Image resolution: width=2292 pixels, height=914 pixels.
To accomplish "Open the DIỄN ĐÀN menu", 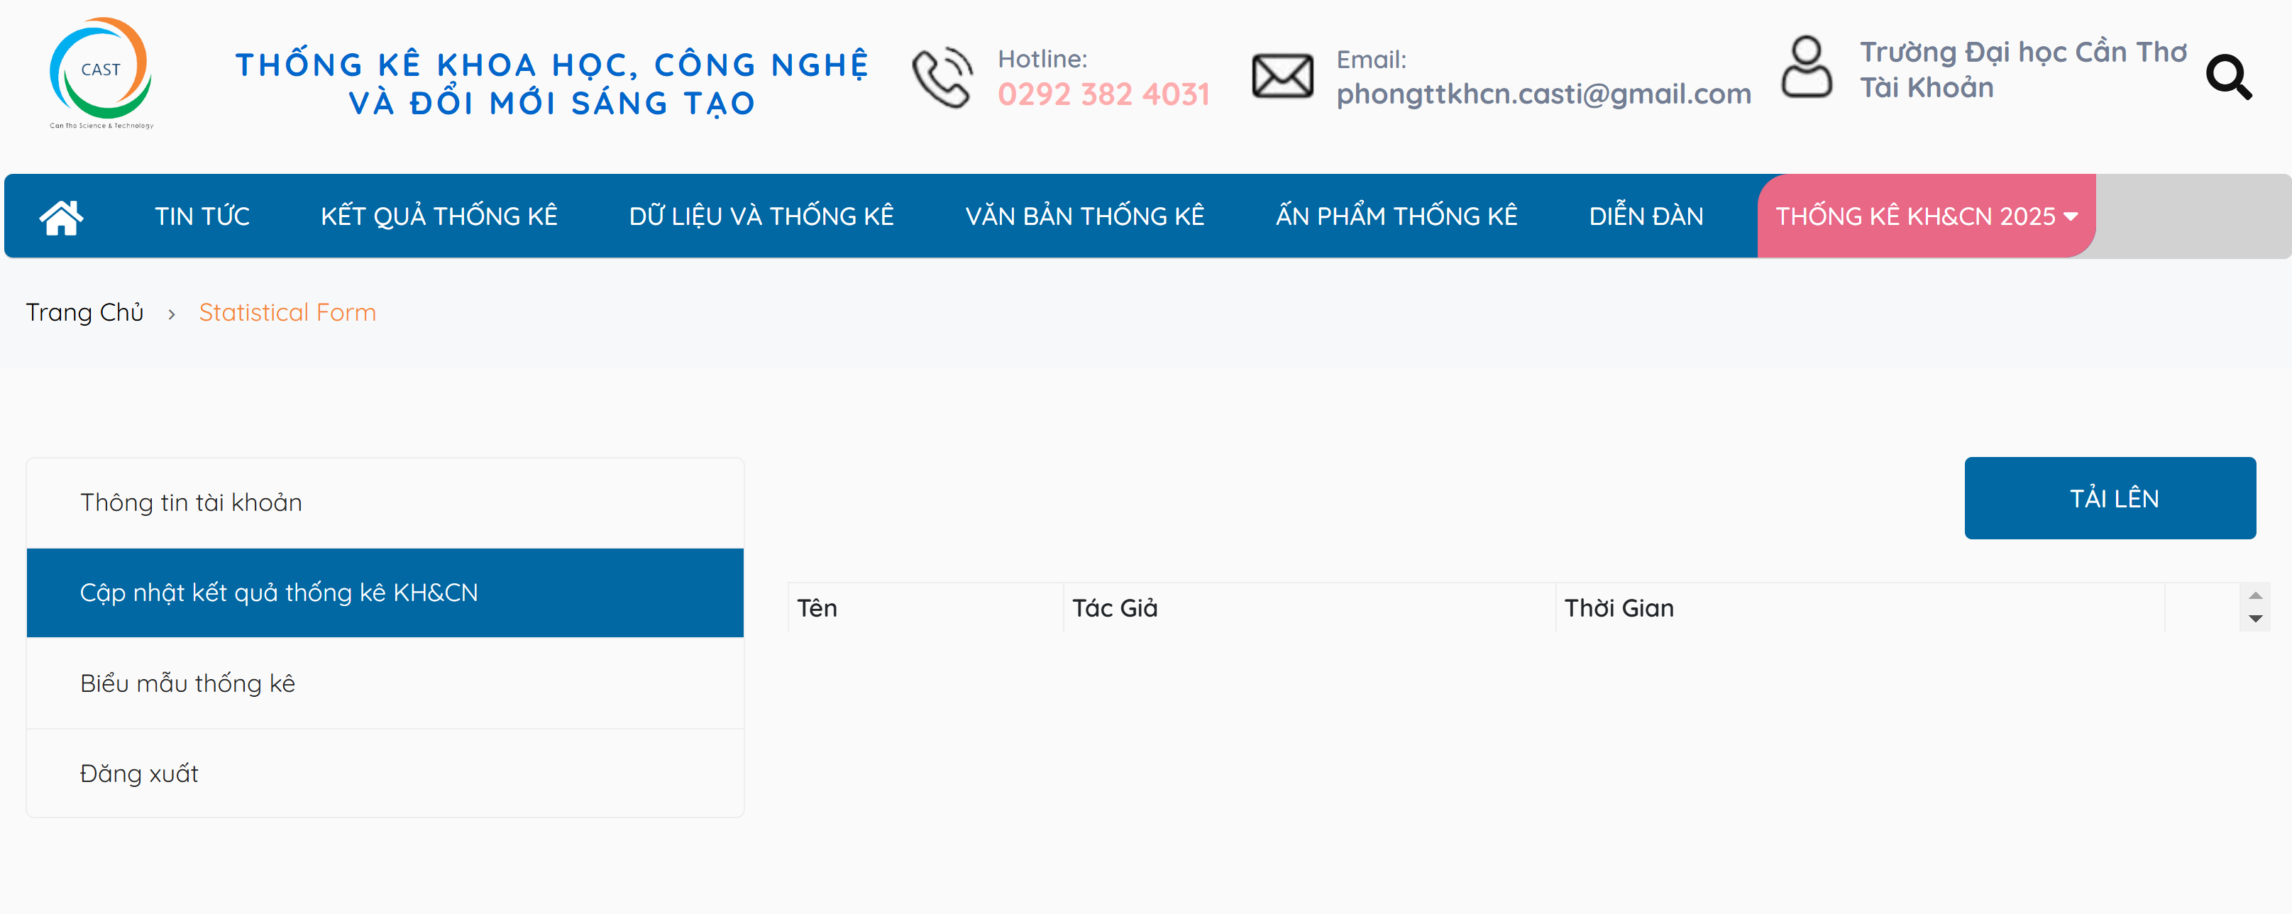I will 1646,216.
